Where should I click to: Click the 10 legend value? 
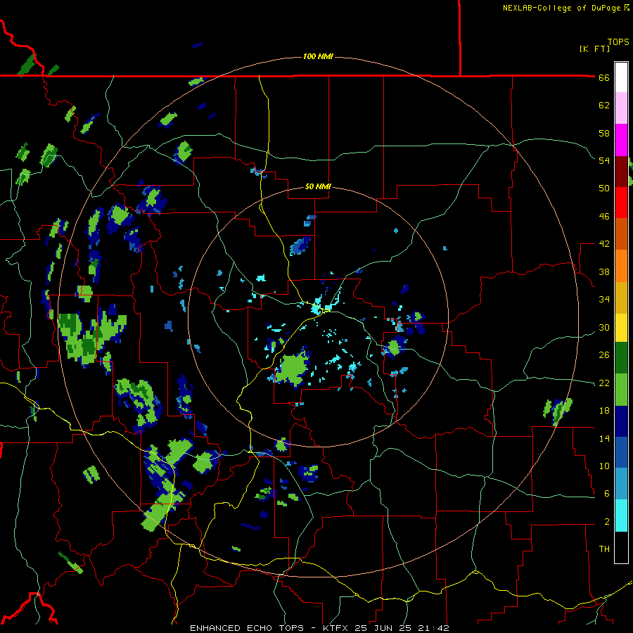tap(604, 466)
